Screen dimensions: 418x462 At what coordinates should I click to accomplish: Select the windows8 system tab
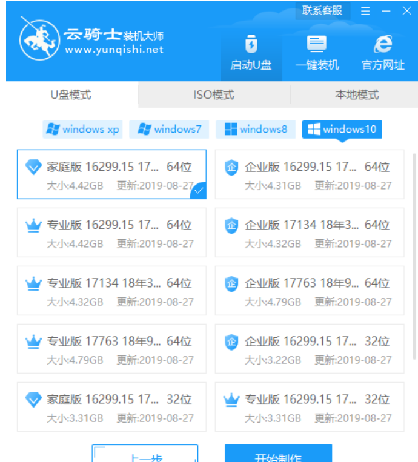256,130
